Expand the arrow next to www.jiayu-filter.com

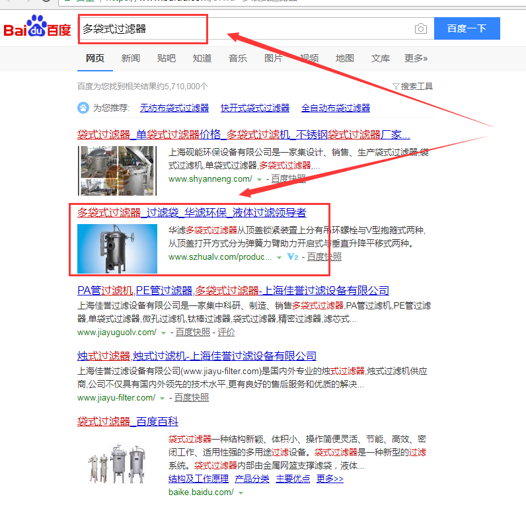(162, 398)
